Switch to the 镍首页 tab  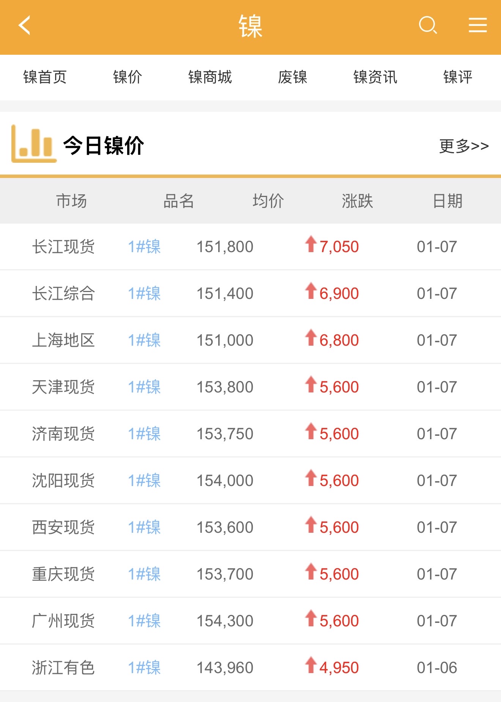coord(45,77)
